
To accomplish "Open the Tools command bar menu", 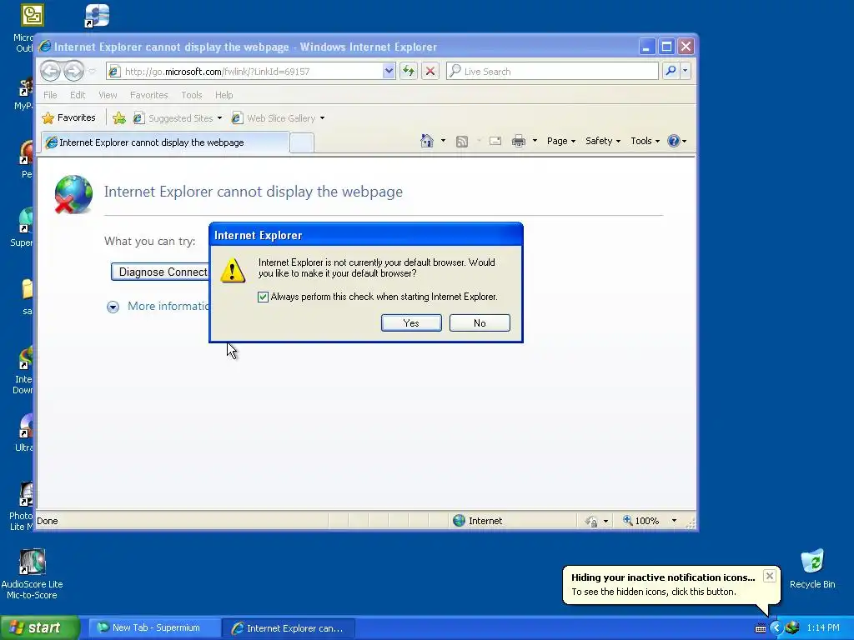I will [645, 142].
